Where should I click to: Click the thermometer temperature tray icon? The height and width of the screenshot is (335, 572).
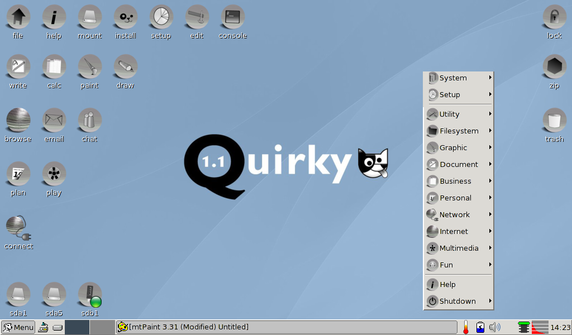coord(466,327)
